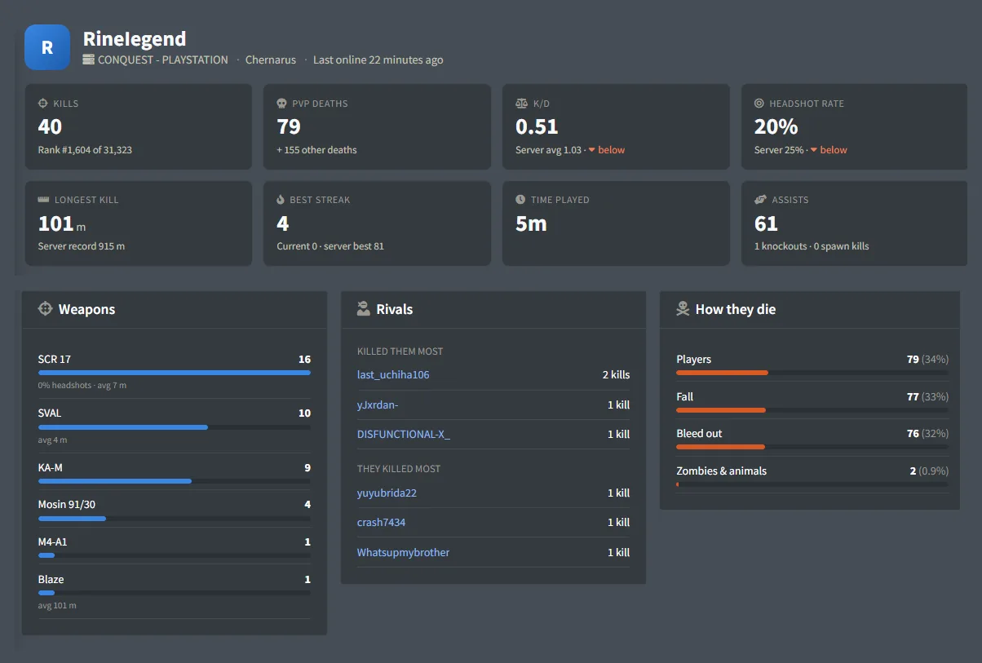Viewport: 982px width, 663px height.
Task: Open yuyubrida22 player profile
Action: click(x=387, y=493)
